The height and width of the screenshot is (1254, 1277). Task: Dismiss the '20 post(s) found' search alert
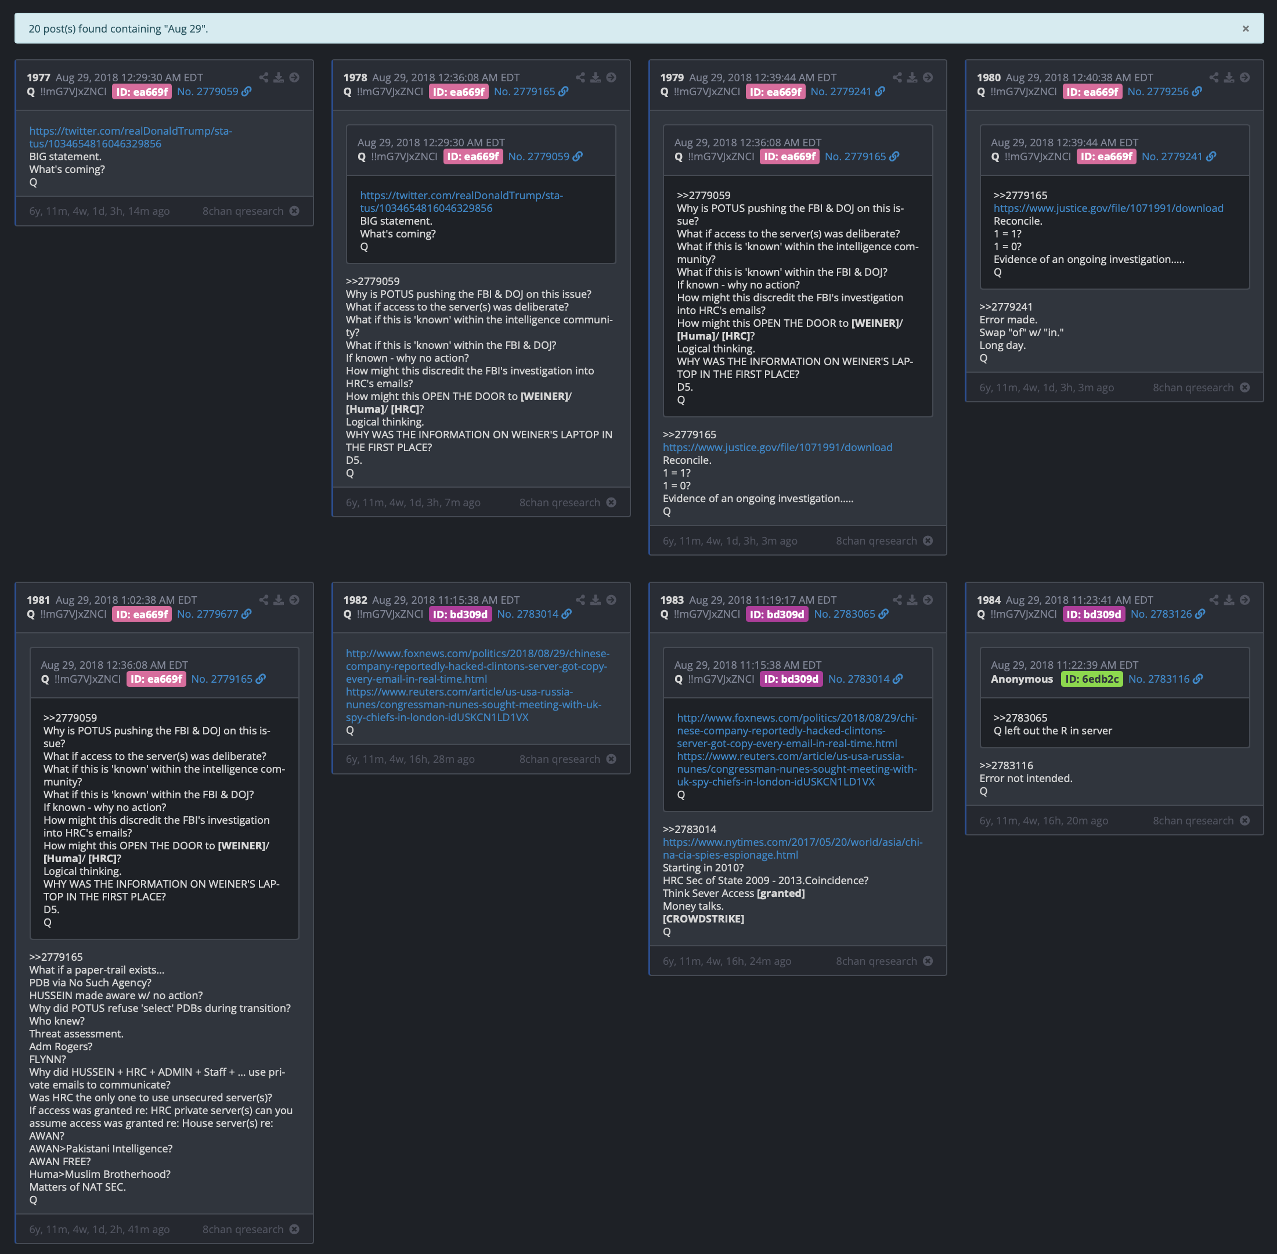click(1246, 28)
